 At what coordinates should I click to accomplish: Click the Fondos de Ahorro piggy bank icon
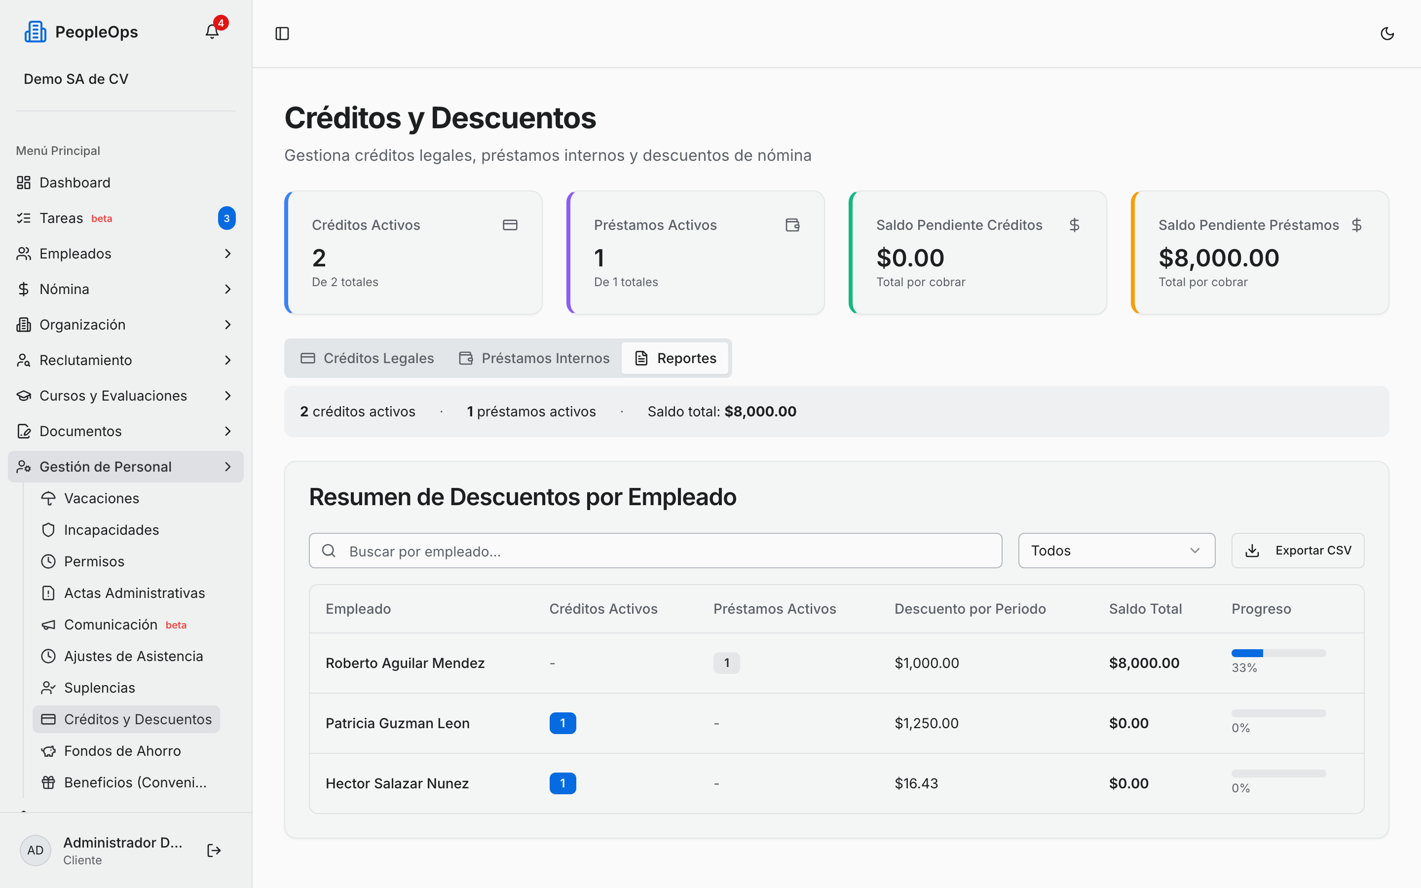click(x=48, y=751)
